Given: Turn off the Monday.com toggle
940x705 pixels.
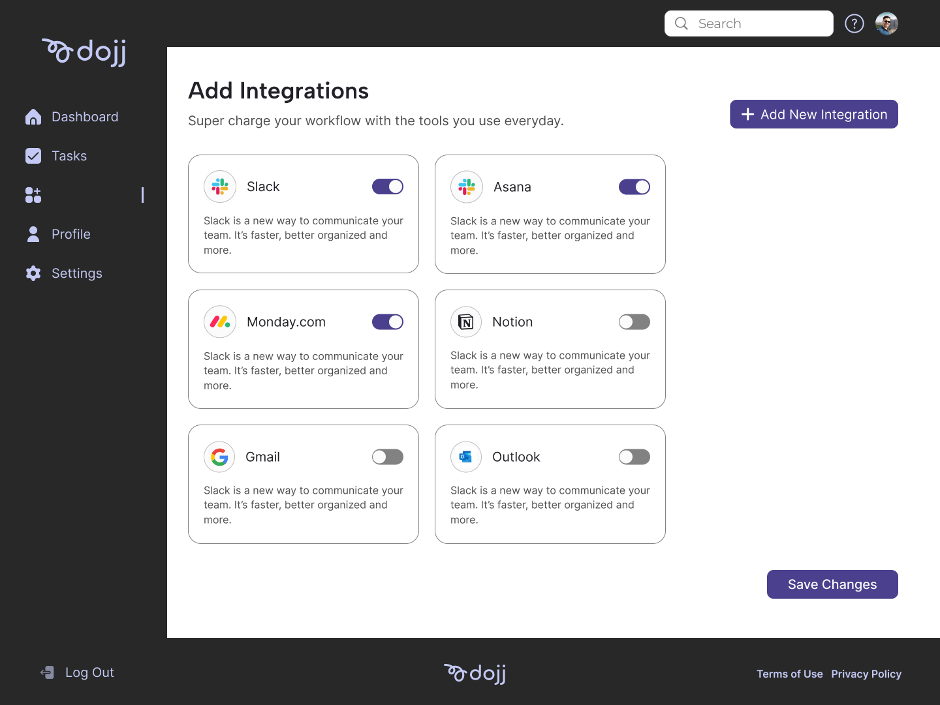Looking at the screenshot, I should (388, 322).
